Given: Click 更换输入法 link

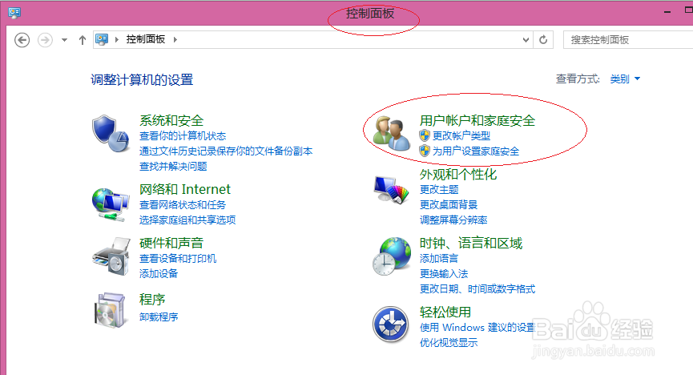Looking at the screenshot, I should point(444,274).
